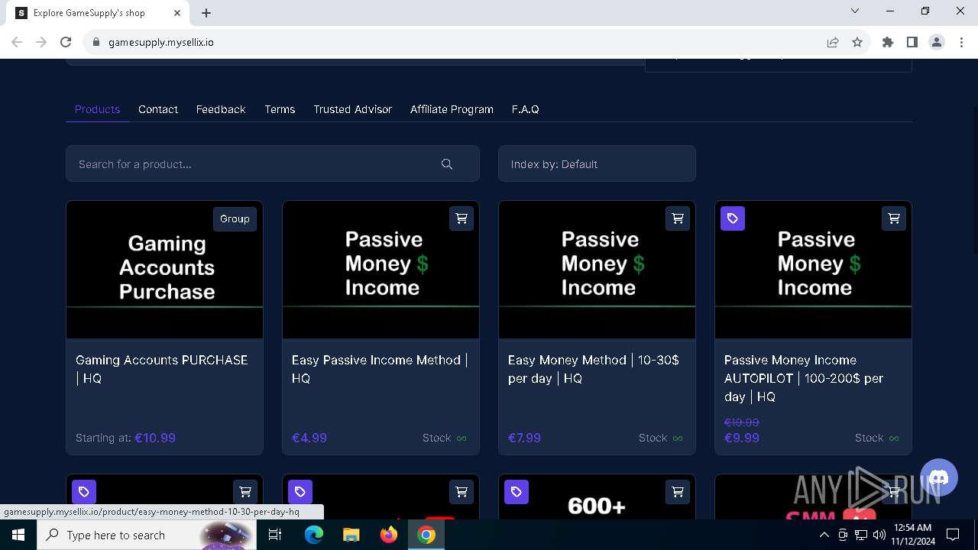The height and width of the screenshot is (550, 978).
Task: Add Passive Money Income AUTOPILOT to cart
Action: click(x=894, y=218)
